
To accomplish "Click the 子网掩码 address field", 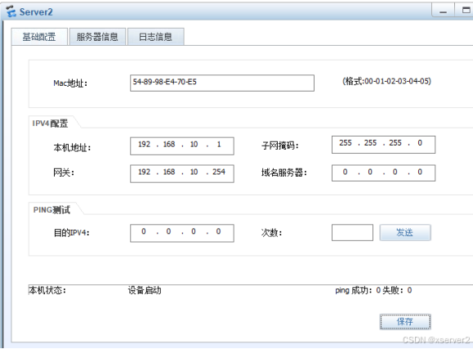I will point(383,145).
